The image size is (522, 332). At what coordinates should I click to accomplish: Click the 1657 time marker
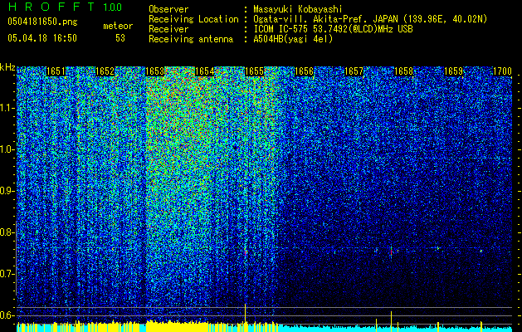click(x=354, y=71)
